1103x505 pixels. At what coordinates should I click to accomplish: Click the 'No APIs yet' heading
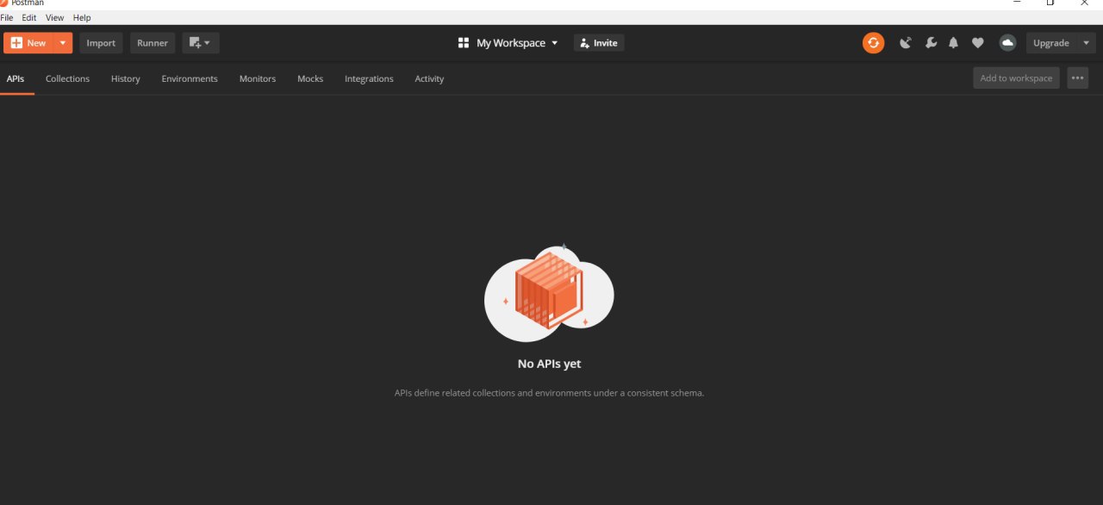coord(549,364)
